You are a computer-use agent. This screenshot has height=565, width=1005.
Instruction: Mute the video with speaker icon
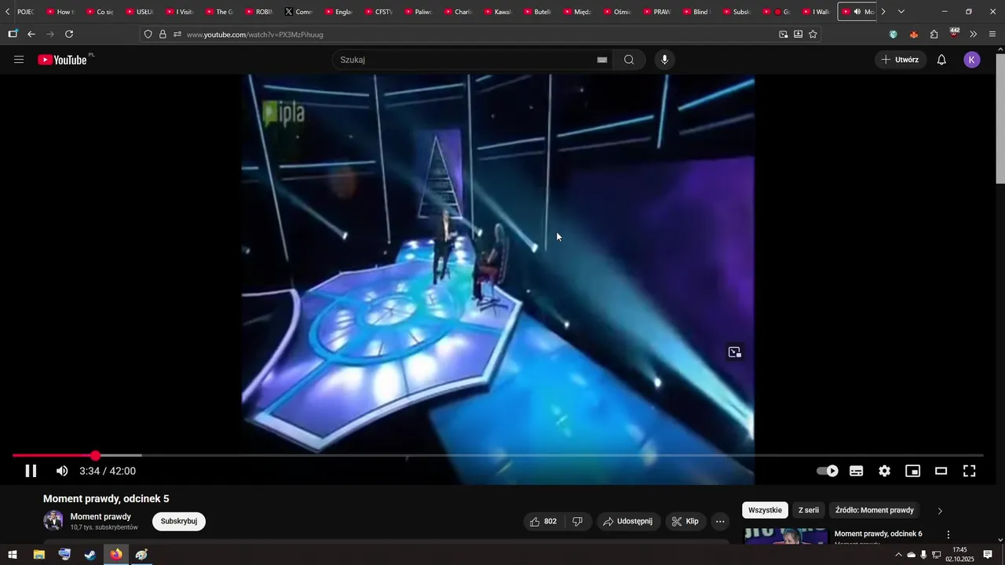click(x=62, y=471)
